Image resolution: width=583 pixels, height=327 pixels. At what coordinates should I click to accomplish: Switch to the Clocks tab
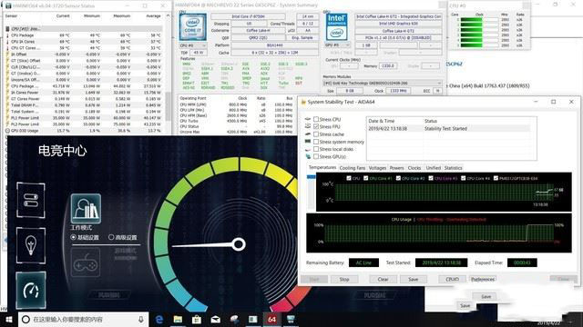(x=414, y=168)
